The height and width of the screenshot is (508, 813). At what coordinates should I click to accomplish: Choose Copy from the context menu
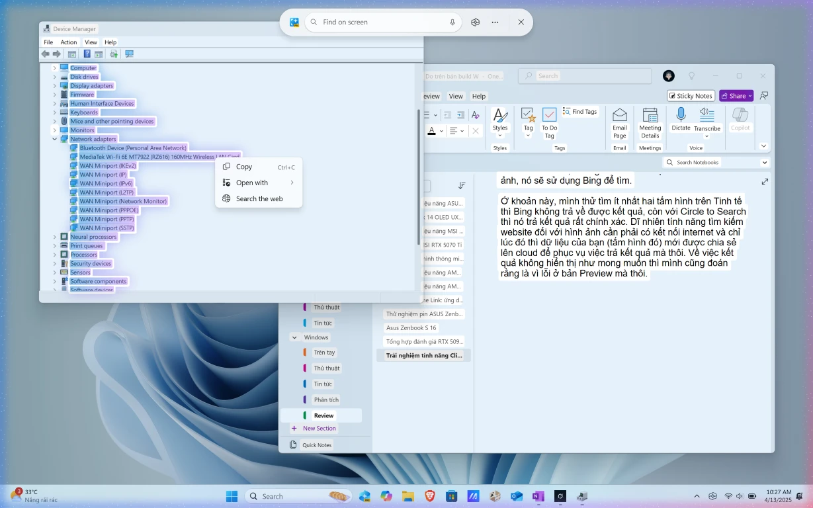(x=259, y=167)
